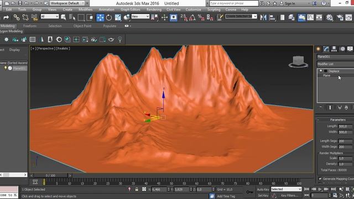Open the Workspace: Default dropdown

tap(67, 3)
